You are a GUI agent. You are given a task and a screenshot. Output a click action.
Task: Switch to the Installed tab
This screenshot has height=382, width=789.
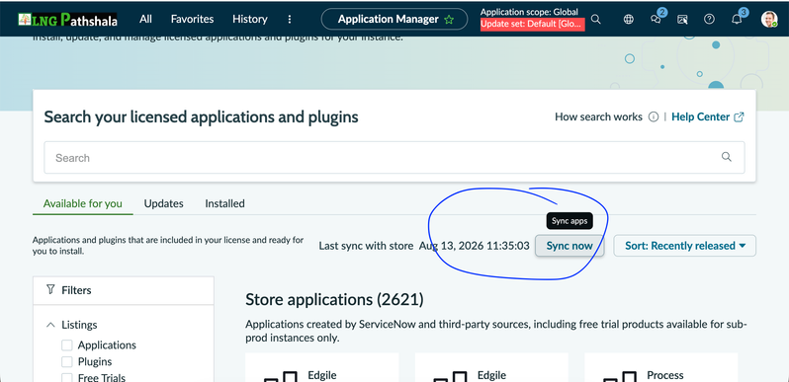[x=224, y=203]
